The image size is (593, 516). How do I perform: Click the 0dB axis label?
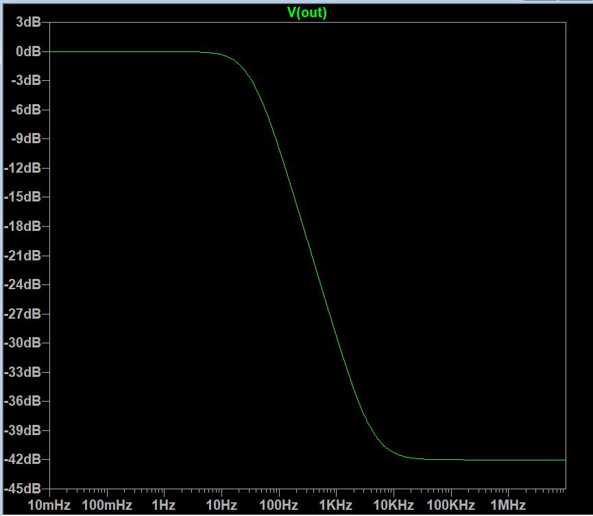point(28,51)
